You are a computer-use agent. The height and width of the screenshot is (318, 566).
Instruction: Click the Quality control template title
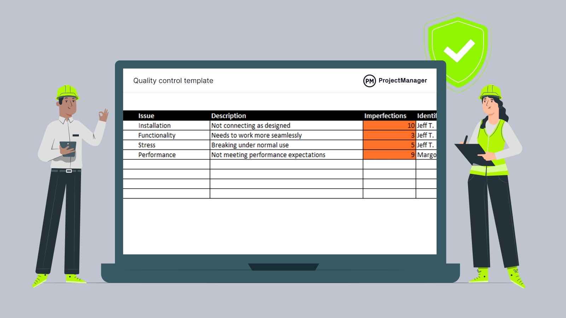tap(173, 81)
